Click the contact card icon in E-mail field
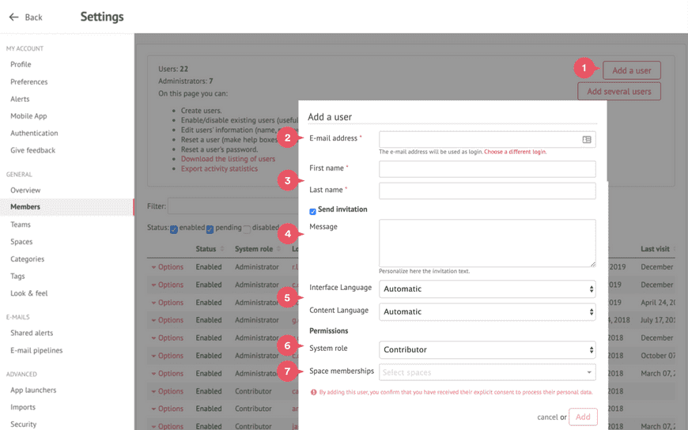The image size is (688, 430). (587, 140)
